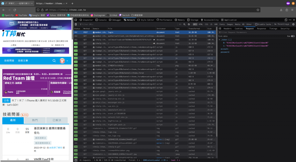Viewport: 296px width, 162px height.
Task: Open 技術問答 in site navigation
Action: pyautogui.click(x=9, y=61)
